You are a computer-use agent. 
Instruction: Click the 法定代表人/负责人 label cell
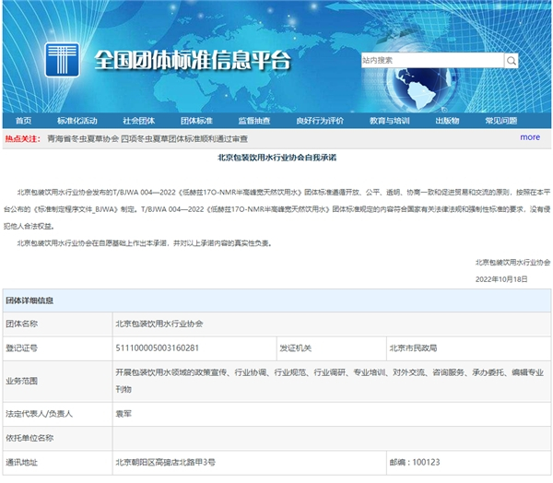pyautogui.click(x=57, y=414)
